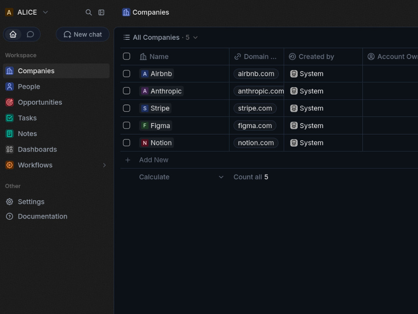418x314 pixels.
Task: Open Settings gear icon
Action: coord(10,202)
